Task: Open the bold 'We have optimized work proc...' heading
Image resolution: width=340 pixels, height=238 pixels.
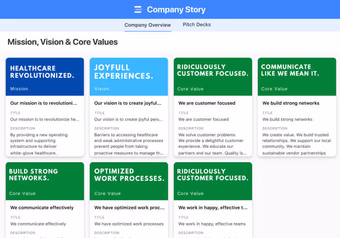Action: coord(128,208)
